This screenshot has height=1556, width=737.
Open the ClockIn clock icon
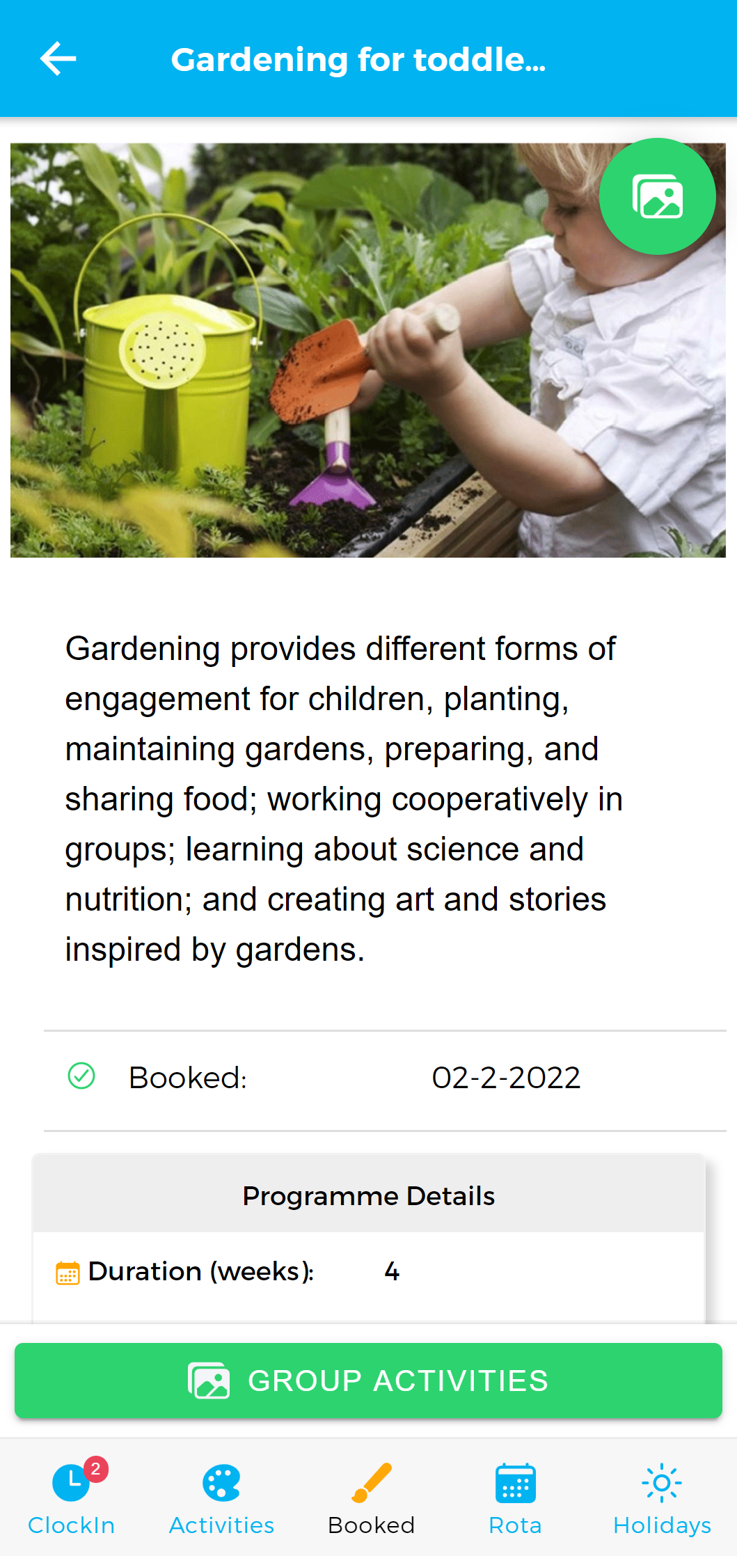[70, 1483]
